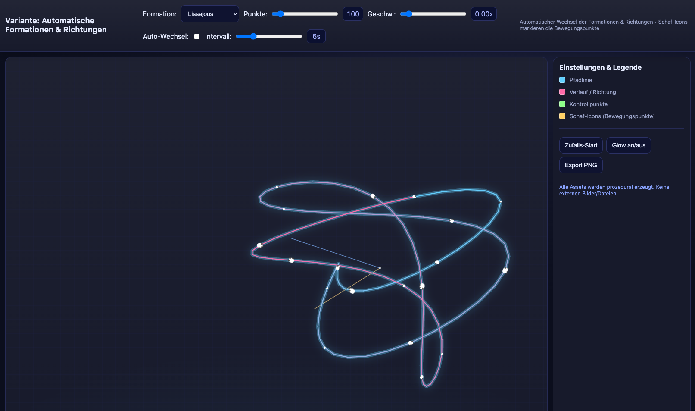This screenshot has height=411, width=695.
Task: Open the Formation dropdown showing Lissajous
Action: [209, 14]
